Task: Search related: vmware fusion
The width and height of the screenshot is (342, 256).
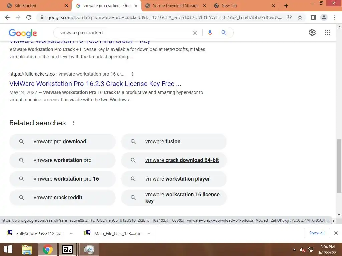Action: [x=174, y=141]
